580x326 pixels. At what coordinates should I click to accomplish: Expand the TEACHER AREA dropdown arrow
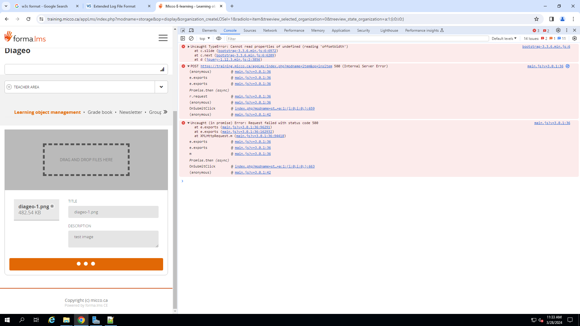pos(161,87)
